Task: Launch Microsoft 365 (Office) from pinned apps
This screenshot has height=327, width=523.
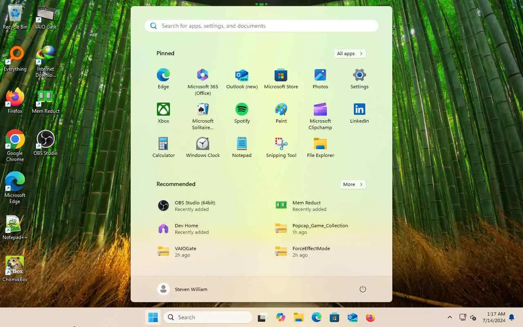Action: [203, 82]
